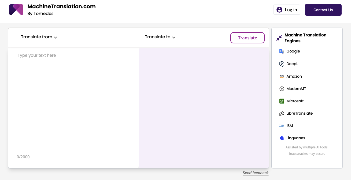
Task: Select the Google engine list entry
Action: (293, 51)
